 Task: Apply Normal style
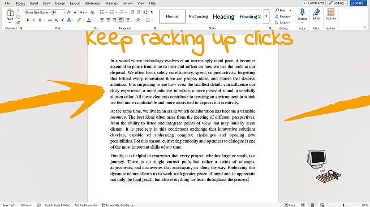pyautogui.click(x=172, y=16)
